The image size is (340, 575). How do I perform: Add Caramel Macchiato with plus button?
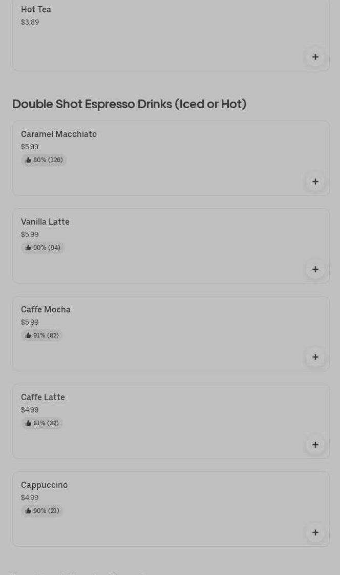(315, 182)
